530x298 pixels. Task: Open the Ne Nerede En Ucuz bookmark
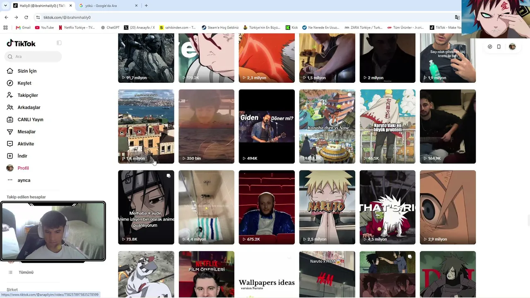click(320, 28)
